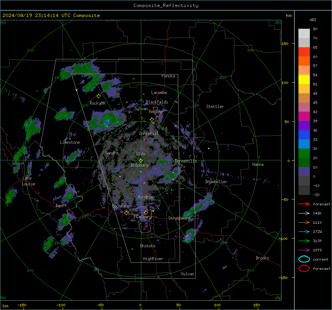
Task: Click the -150 tick on bottom km axis
Action: click(x=22, y=305)
